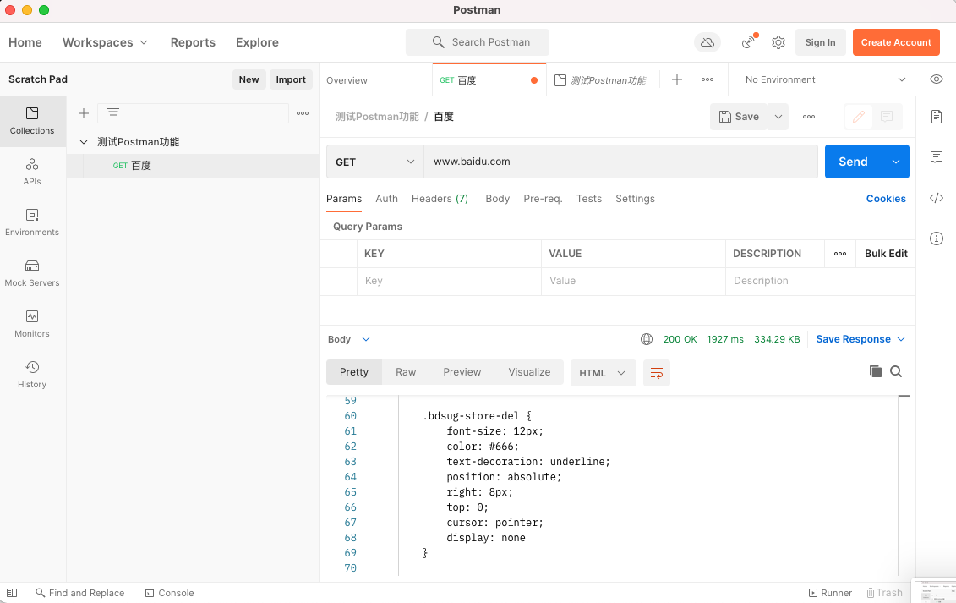Select the GET 百度 request in tree

(193, 166)
